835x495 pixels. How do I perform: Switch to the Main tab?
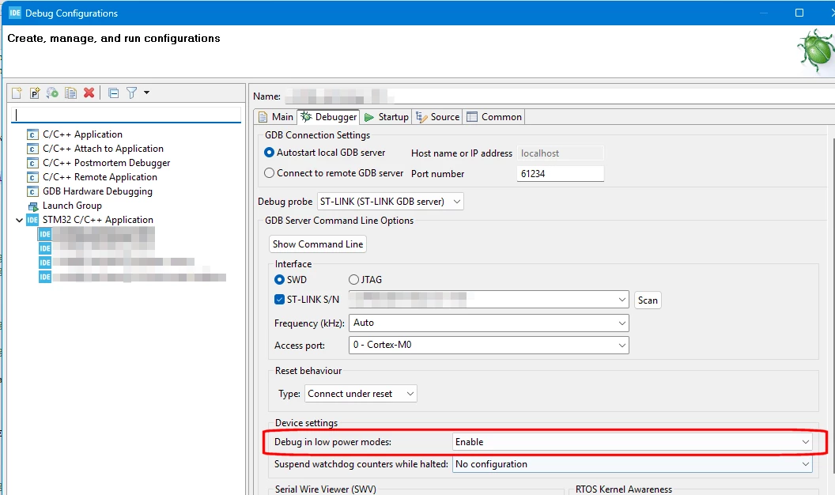tap(276, 116)
